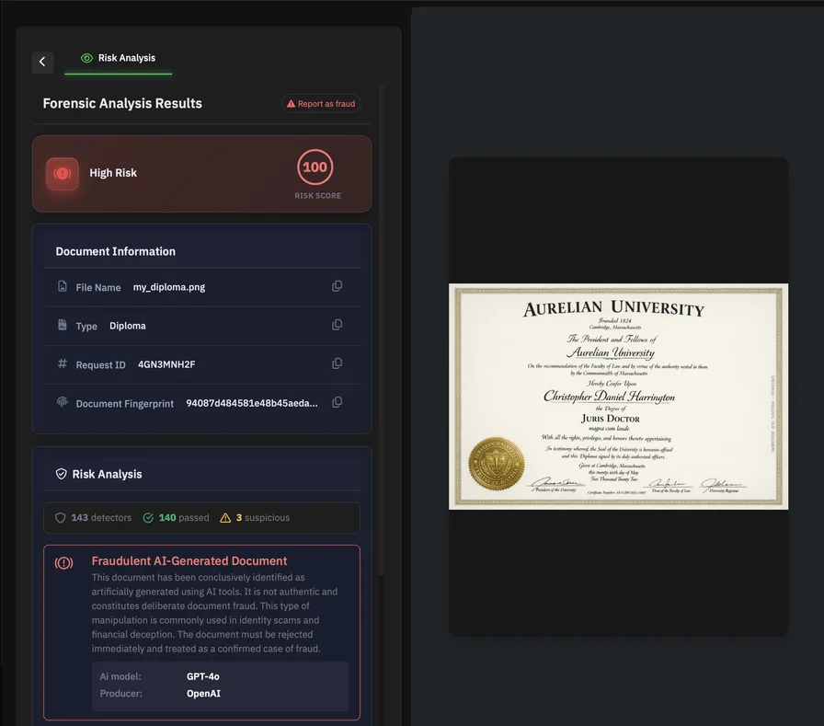The width and height of the screenshot is (824, 726).
Task: Copy the Request ID 4GN3MNH2F
Action: pos(338,363)
